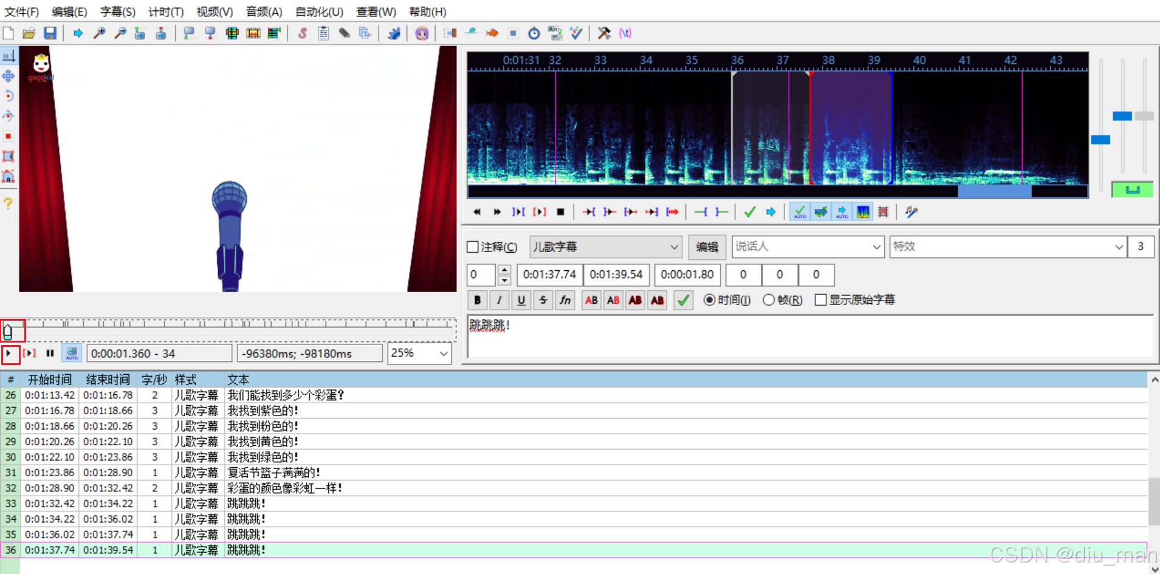Toggle auto scroll blue AUTO arrow
The image size is (1160, 574).
(x=842, y=211)
